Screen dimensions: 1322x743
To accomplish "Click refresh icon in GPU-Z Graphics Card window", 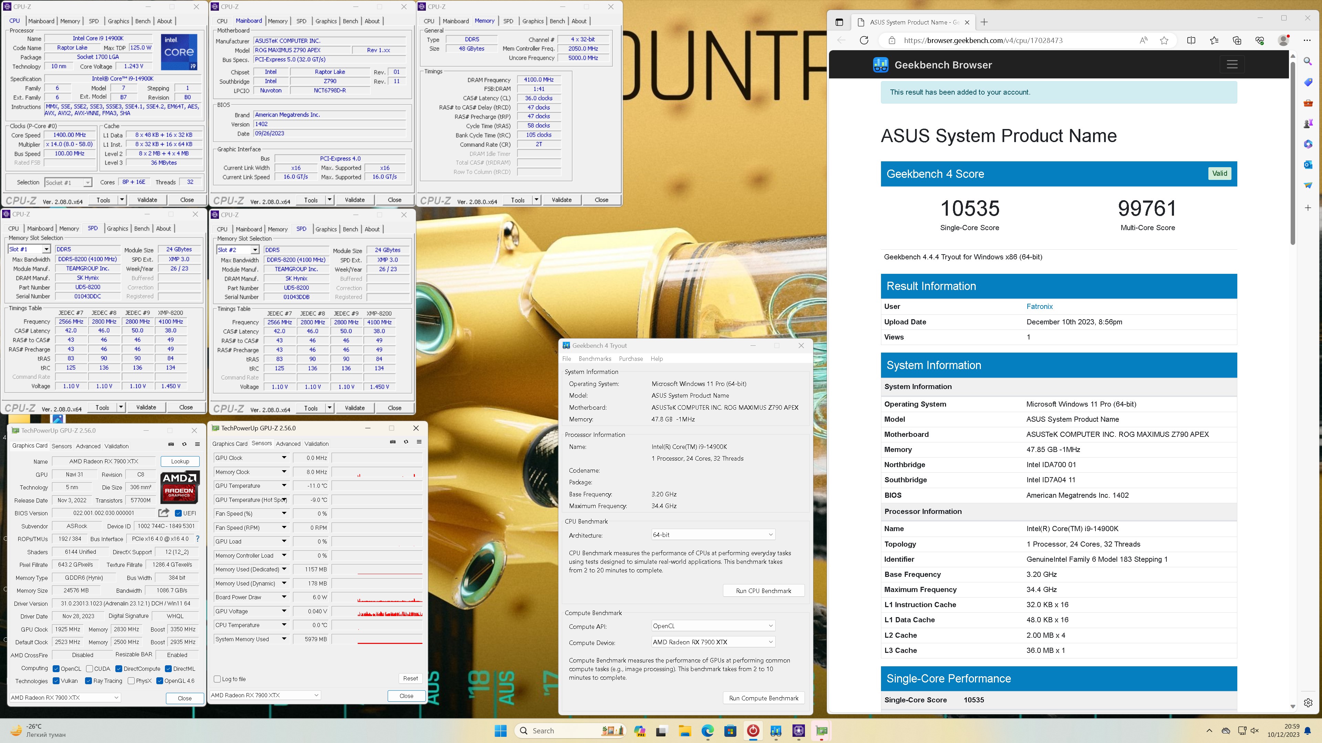I will click(x=184, y=444).
